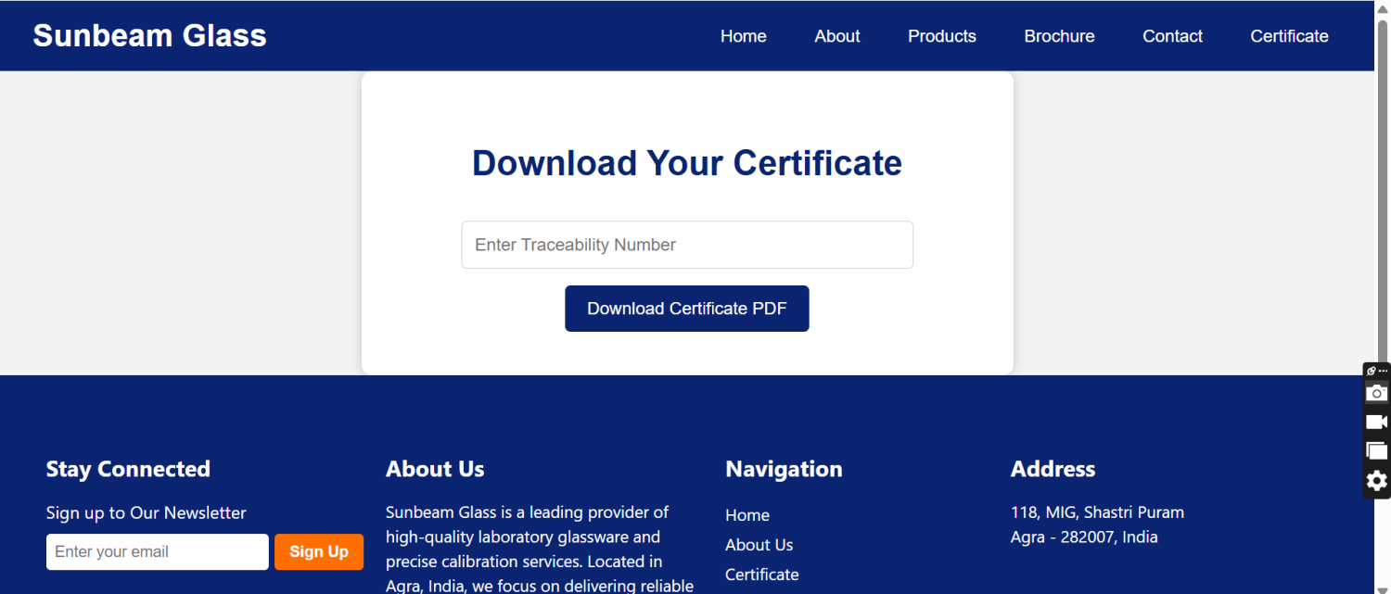This screenshot has height=594, width=1391.
Task: Go to About page from top navigation
Action: pos(836,36)
